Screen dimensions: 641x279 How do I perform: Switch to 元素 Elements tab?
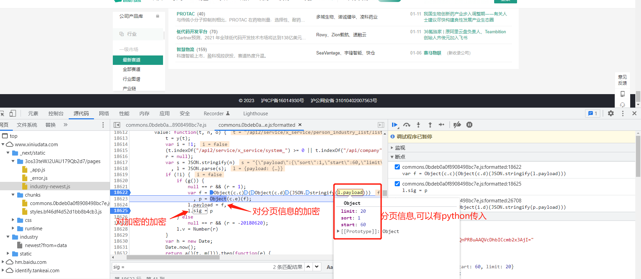(x=33, y=114)
